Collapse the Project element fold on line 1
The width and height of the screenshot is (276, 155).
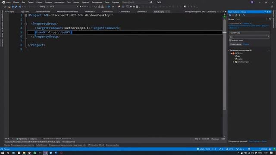coord(26,15)
